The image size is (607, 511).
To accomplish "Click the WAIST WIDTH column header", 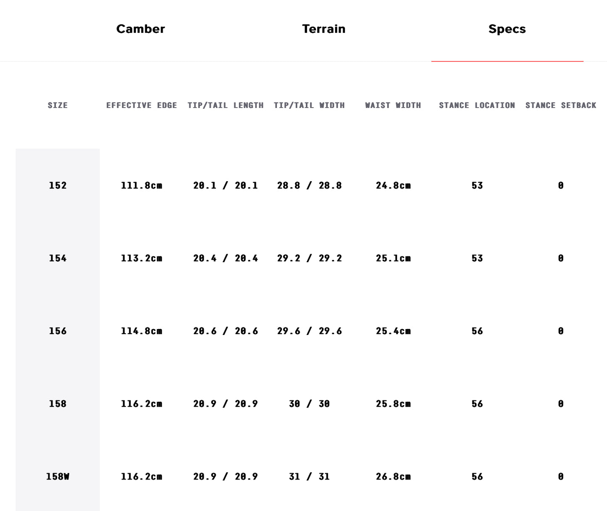I will click(393, 105).
